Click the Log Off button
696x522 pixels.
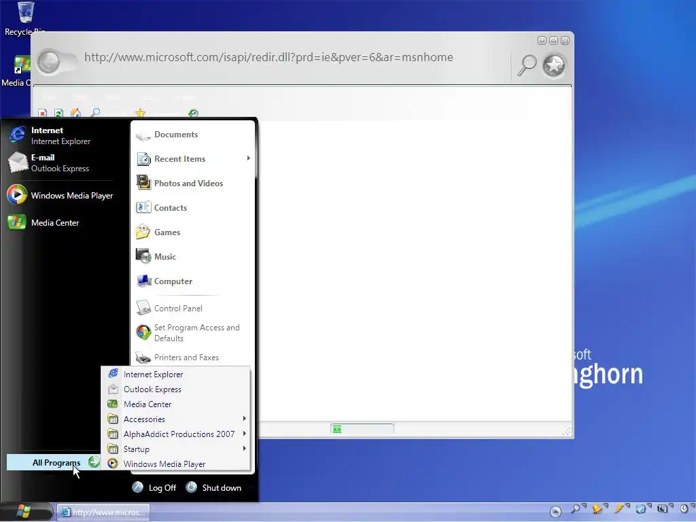point(154,487)
